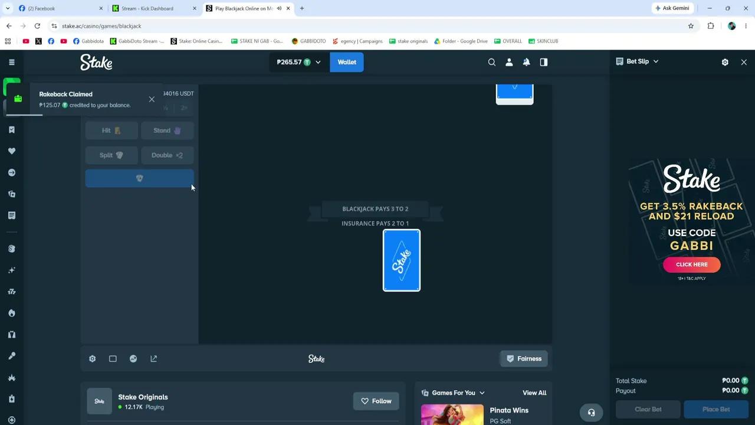
Task: Open a new browser tab
Action: tap(302, 8)
